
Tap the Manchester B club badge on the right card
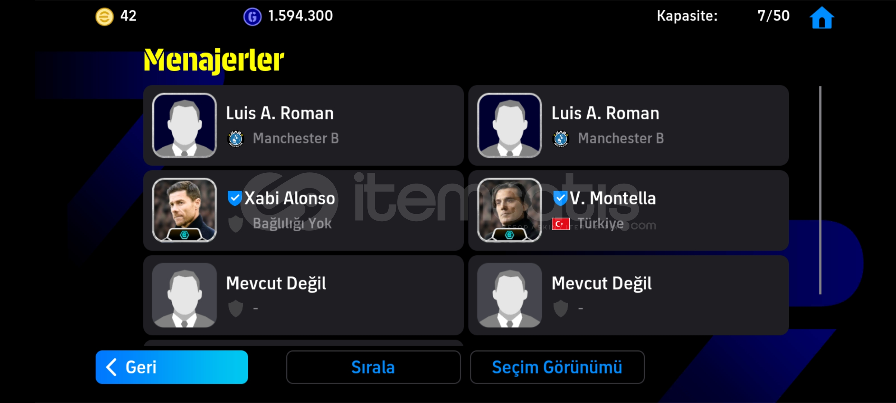pyautogui.click(x=561, y=139)
